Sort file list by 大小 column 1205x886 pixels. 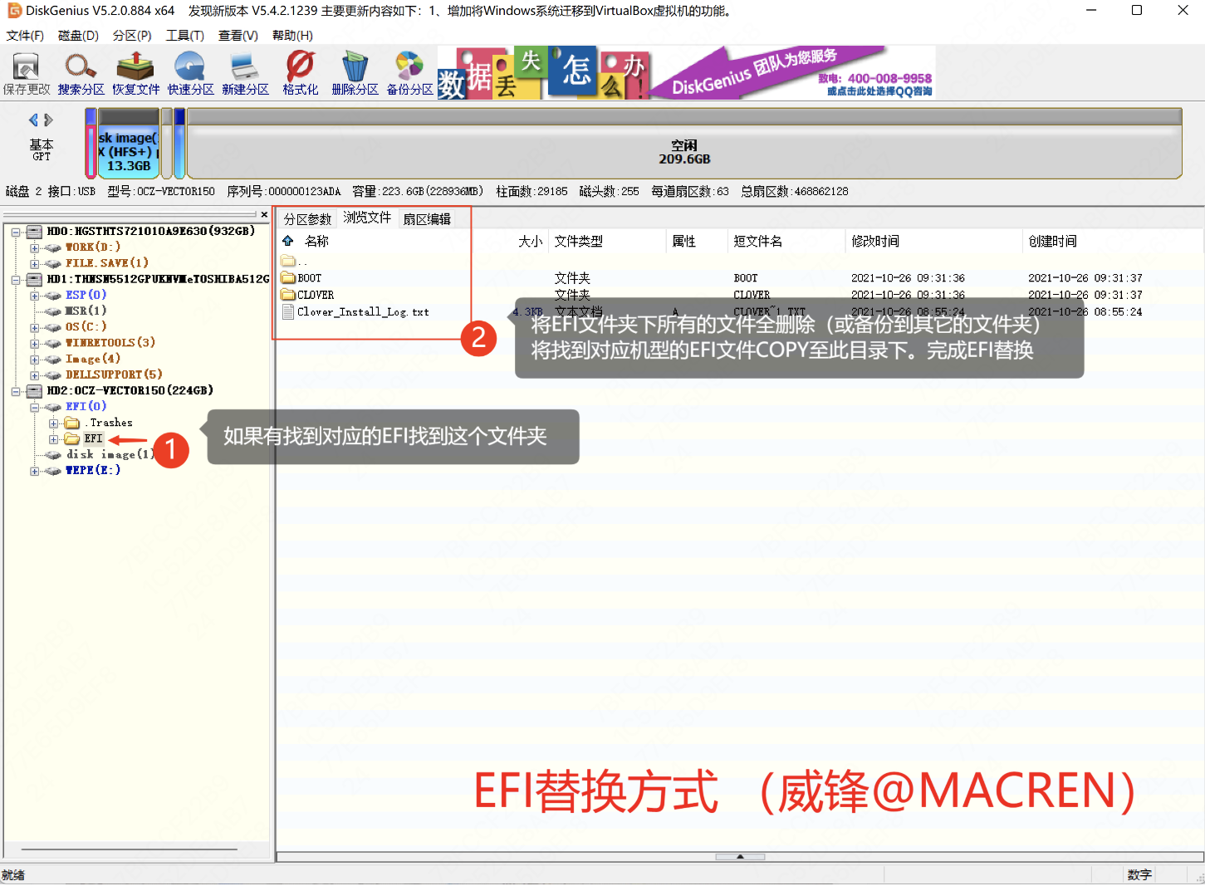click(x=530, y=241)
